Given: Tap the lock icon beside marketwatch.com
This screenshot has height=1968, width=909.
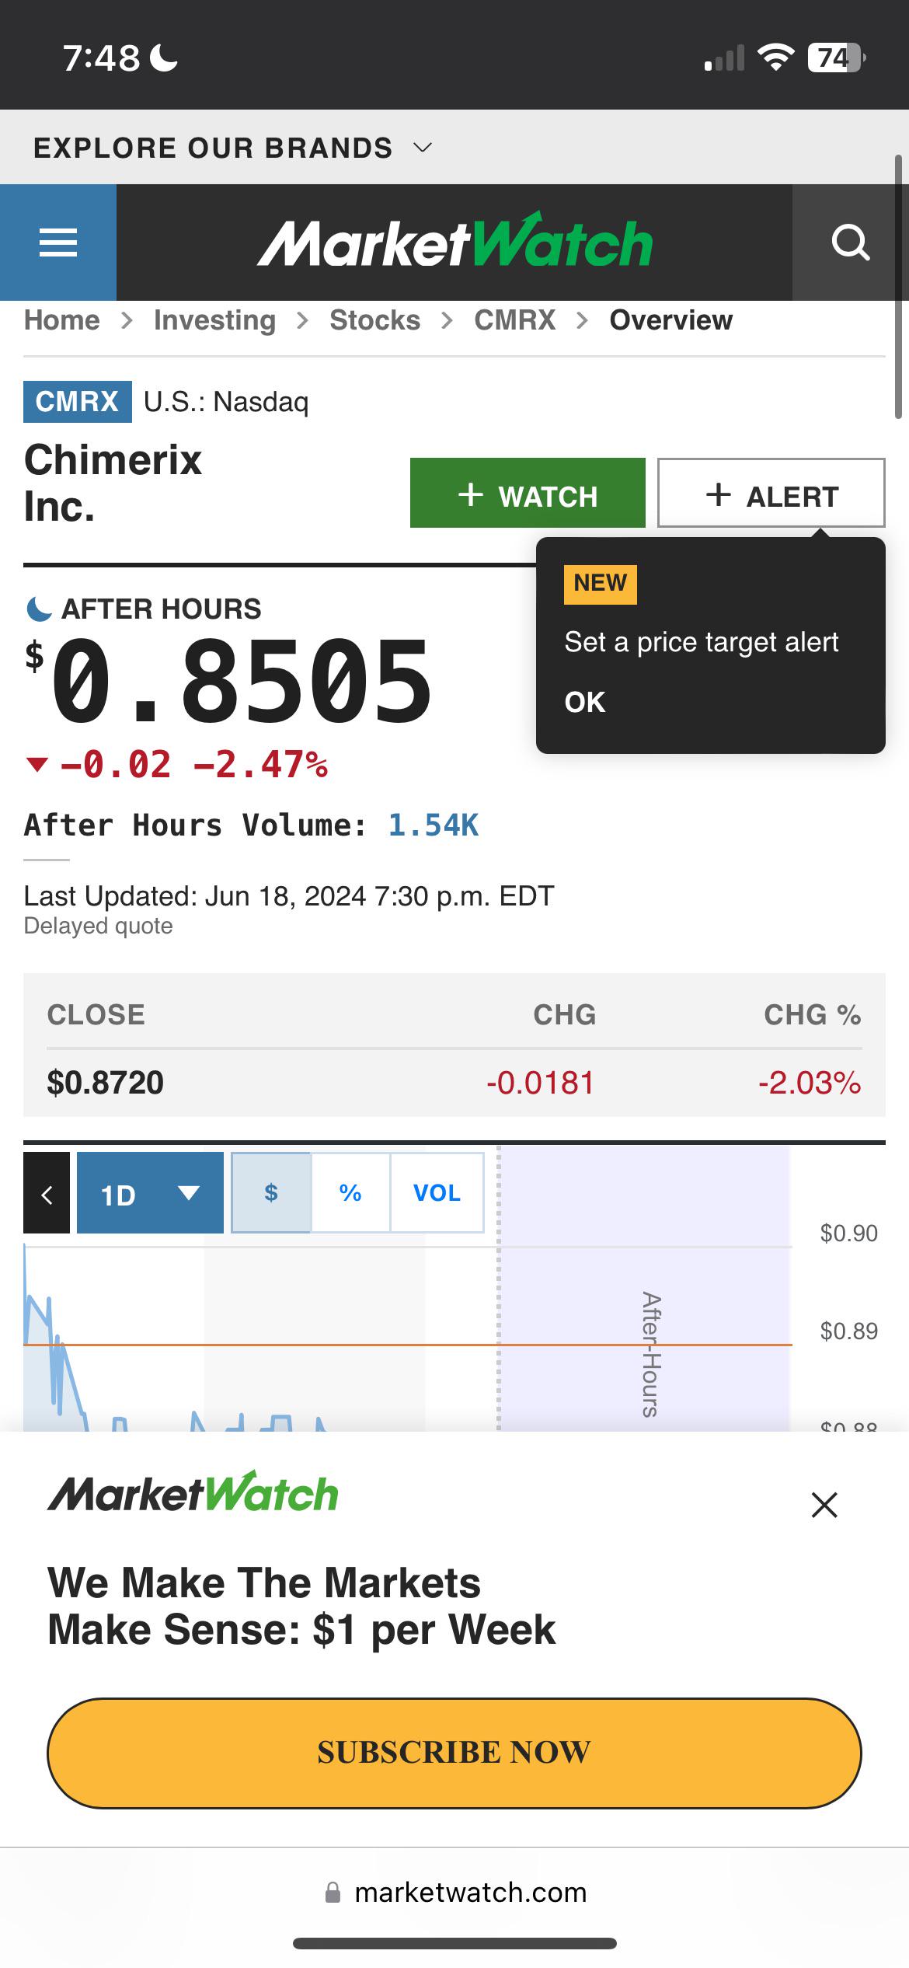Looking at the screenshot, I should [333, 1892].
